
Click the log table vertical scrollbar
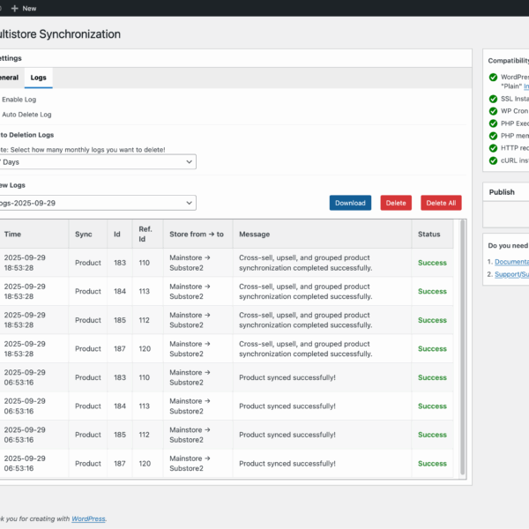[463, 347]
